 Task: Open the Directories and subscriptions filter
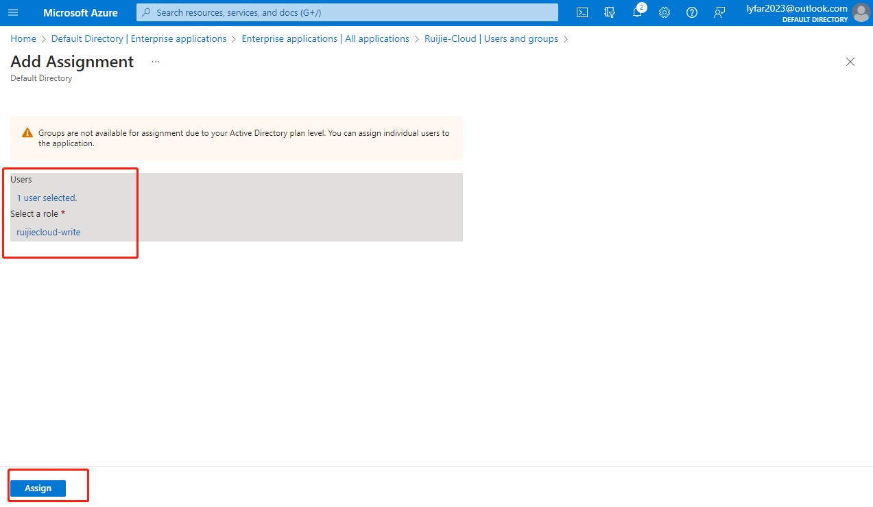(x=609, y=12)
